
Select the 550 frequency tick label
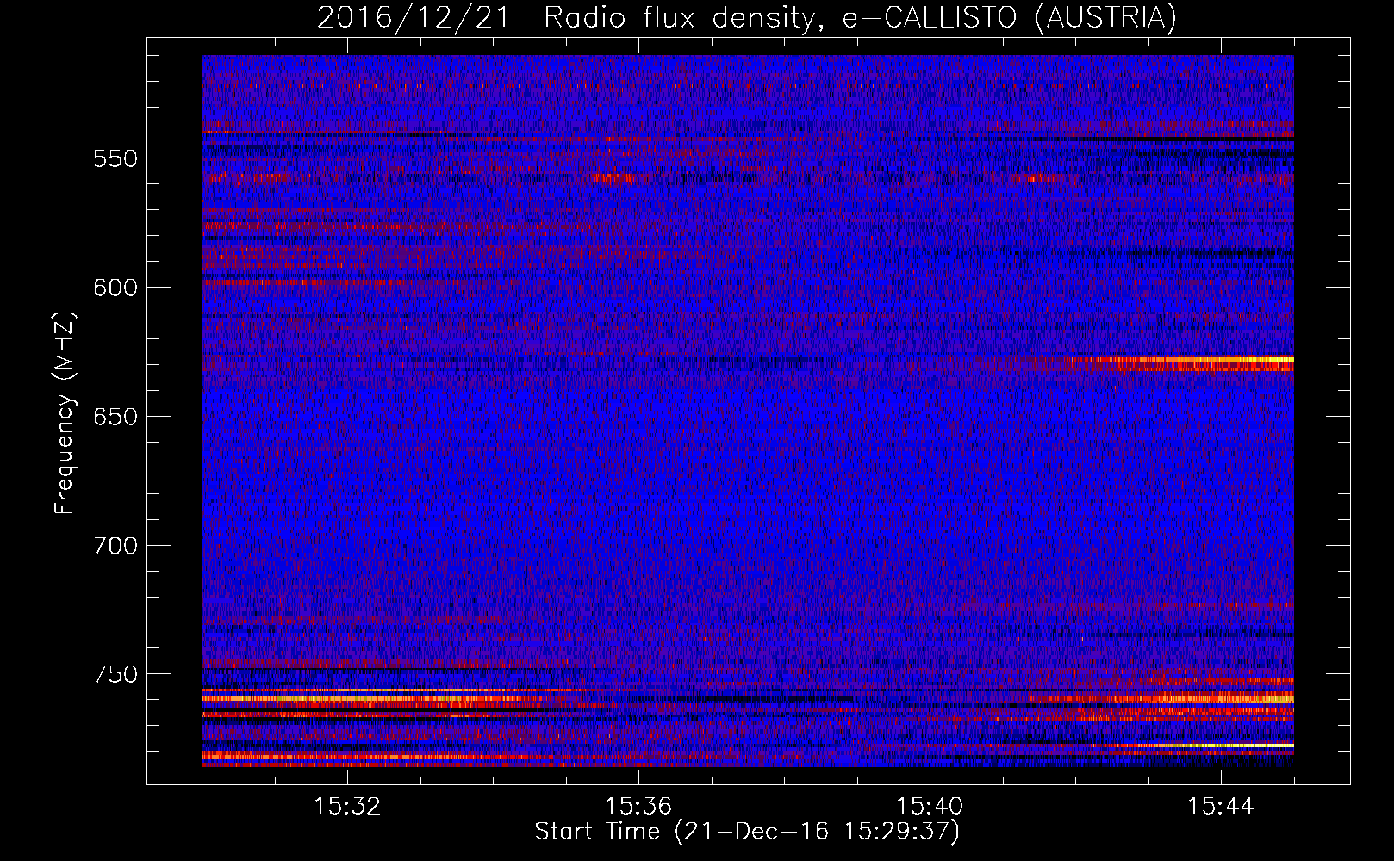point(115,158)
